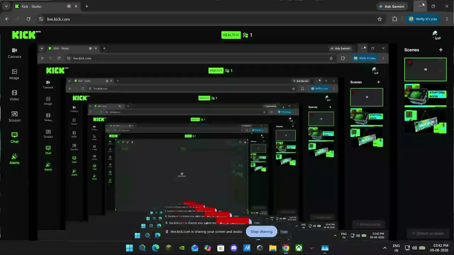Show hidden system tray icons
The width and height of the screenshot is (454, 255).
pyautogui.click(x=385, y=248)
